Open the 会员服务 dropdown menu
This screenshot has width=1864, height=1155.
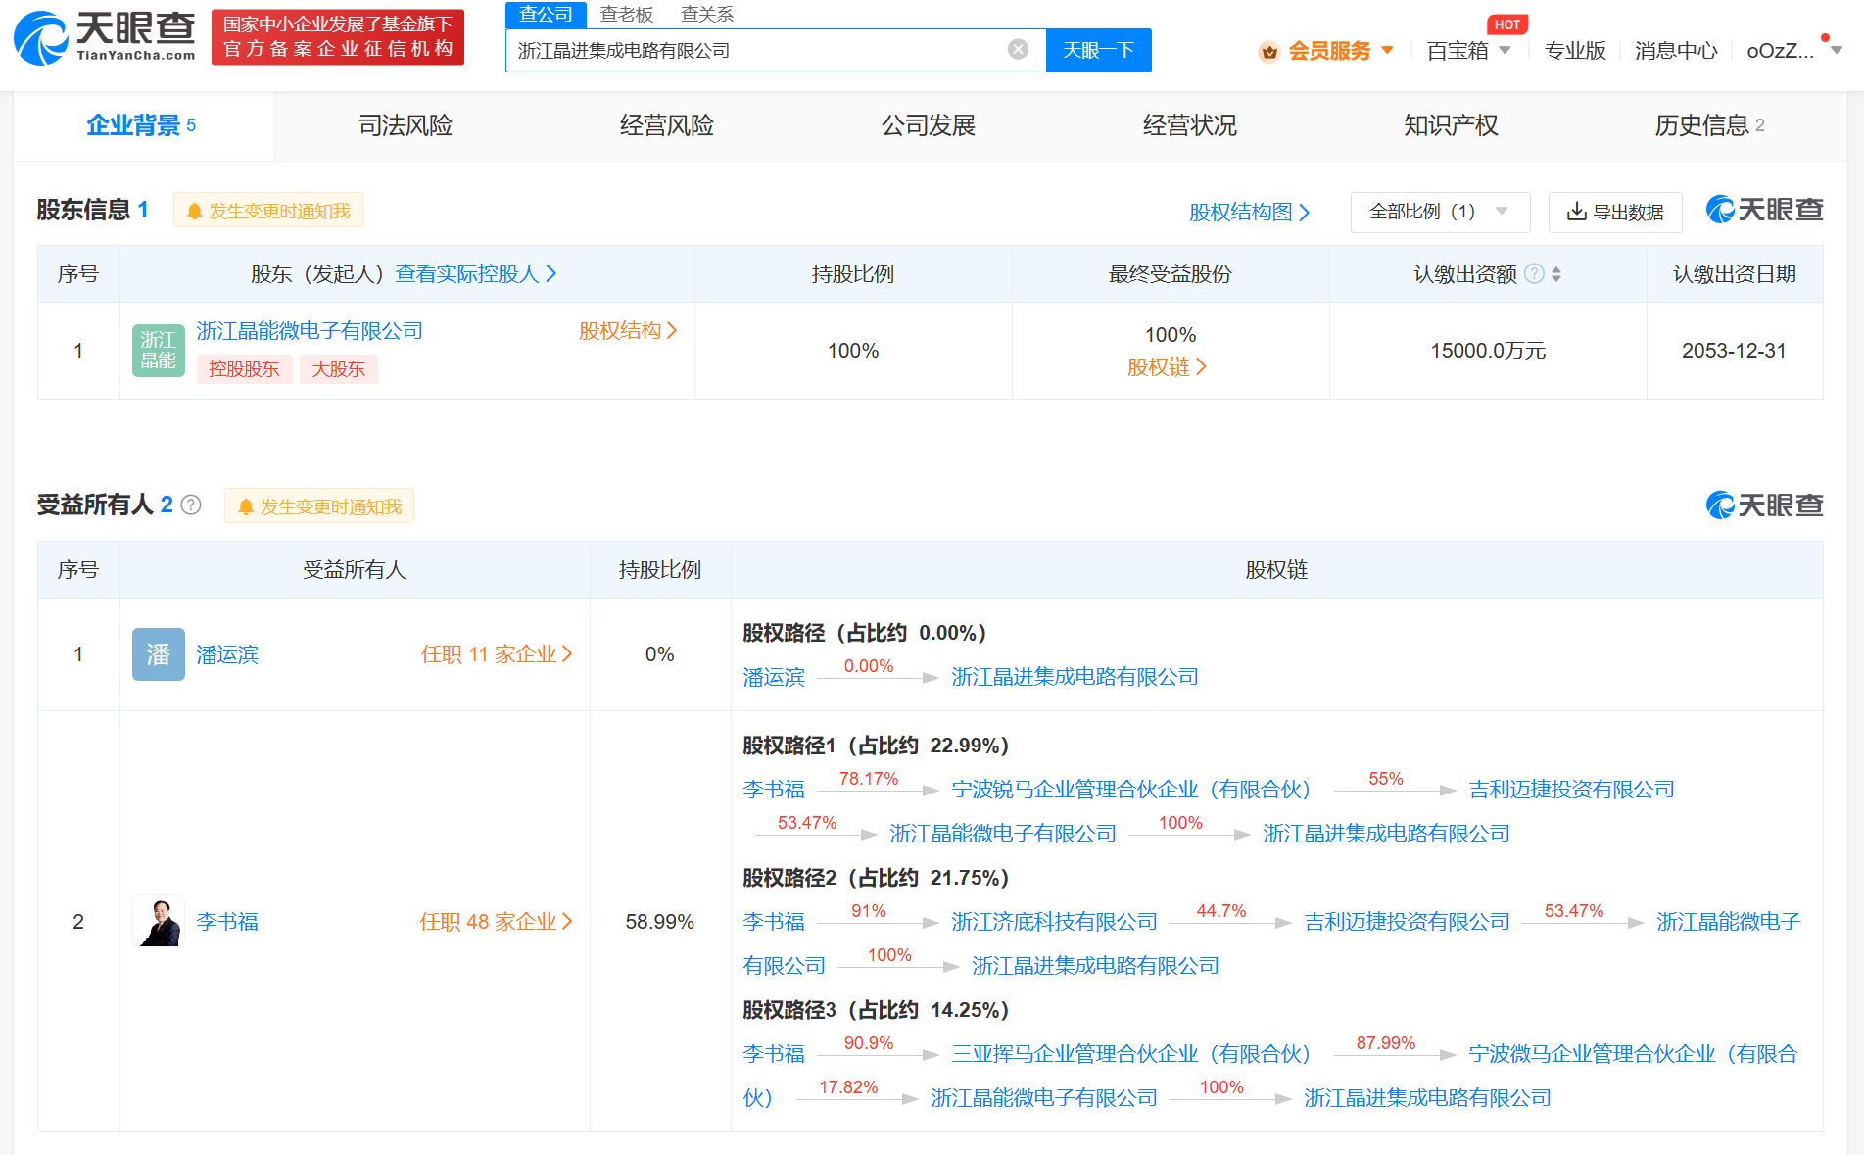[1340, 51]
